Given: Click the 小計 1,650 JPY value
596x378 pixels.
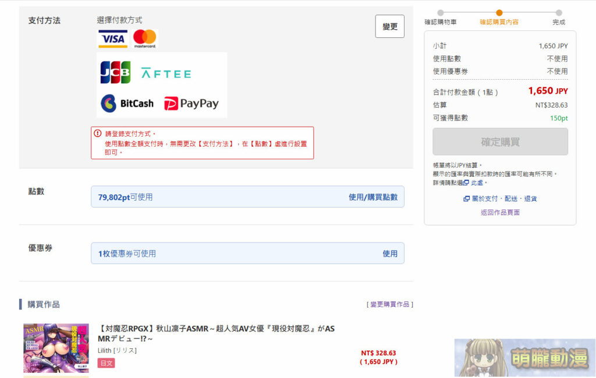Looking at the screenshot, I should [553, 46].
